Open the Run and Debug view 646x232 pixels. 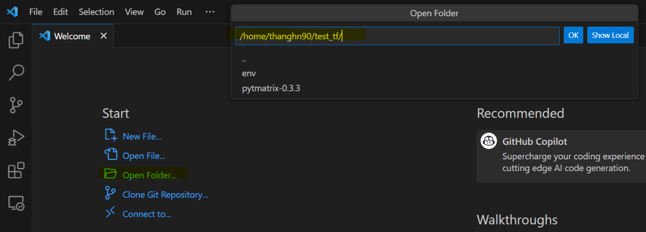pos(16,138)
